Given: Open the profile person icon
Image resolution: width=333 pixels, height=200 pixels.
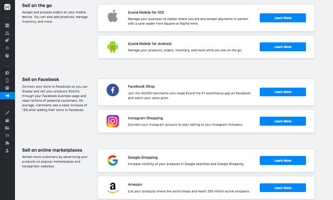Looking at the screenshot, I should coord(7,151).
